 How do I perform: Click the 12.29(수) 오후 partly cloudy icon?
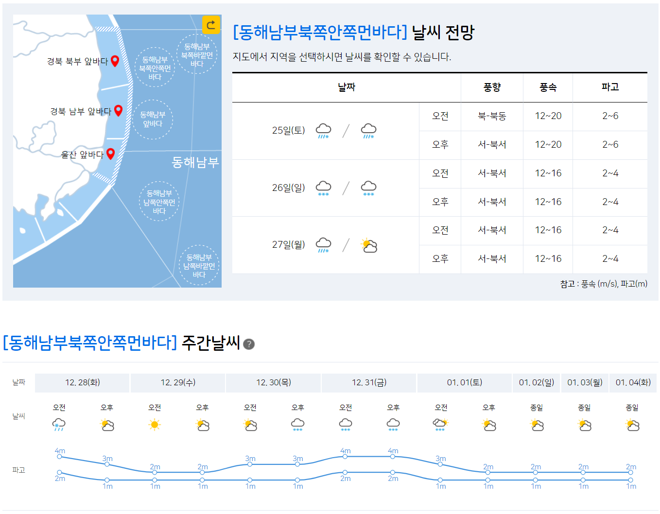(x=202, y=425)
